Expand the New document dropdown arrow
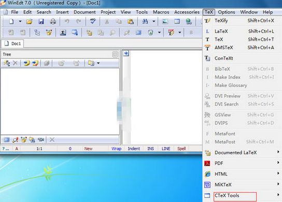This screenshot has width=282, height=202. pos(20,21)
